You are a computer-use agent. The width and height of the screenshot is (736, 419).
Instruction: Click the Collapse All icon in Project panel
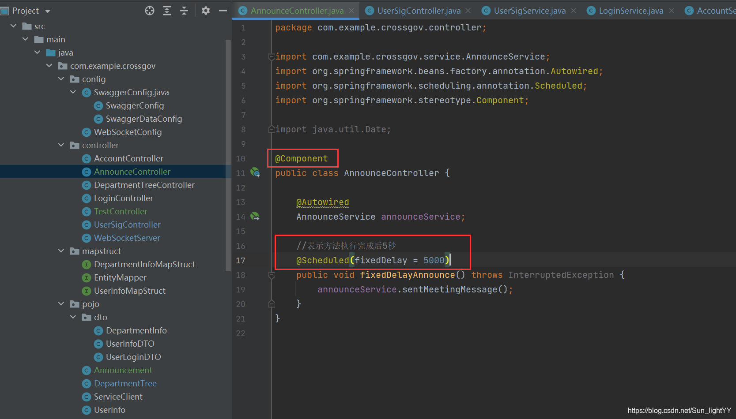[184, 11]
